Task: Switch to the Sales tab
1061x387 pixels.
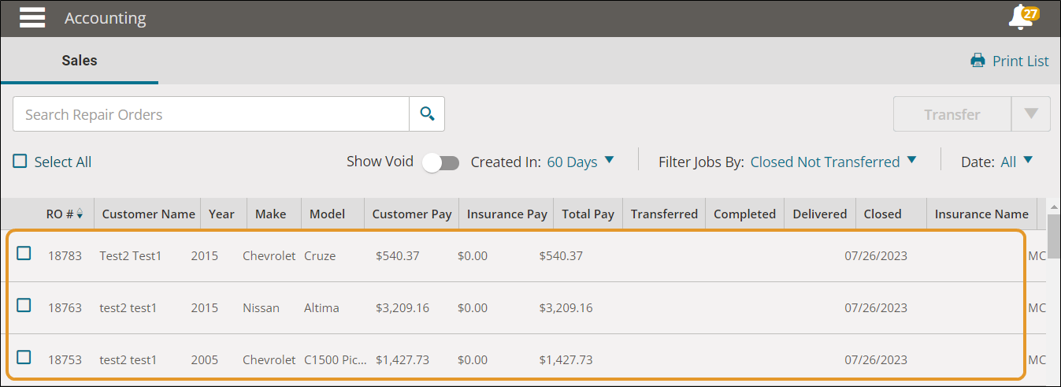Action: point(80,61)
